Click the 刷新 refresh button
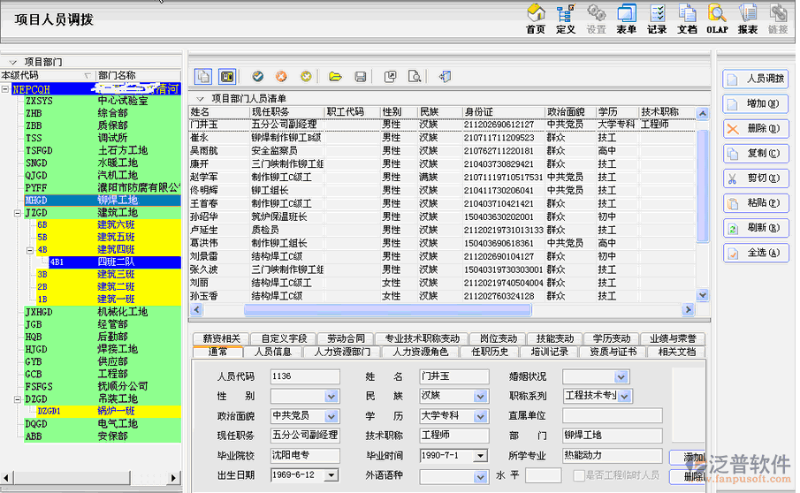This screenshot has height=493, width=800. point(756,228)
